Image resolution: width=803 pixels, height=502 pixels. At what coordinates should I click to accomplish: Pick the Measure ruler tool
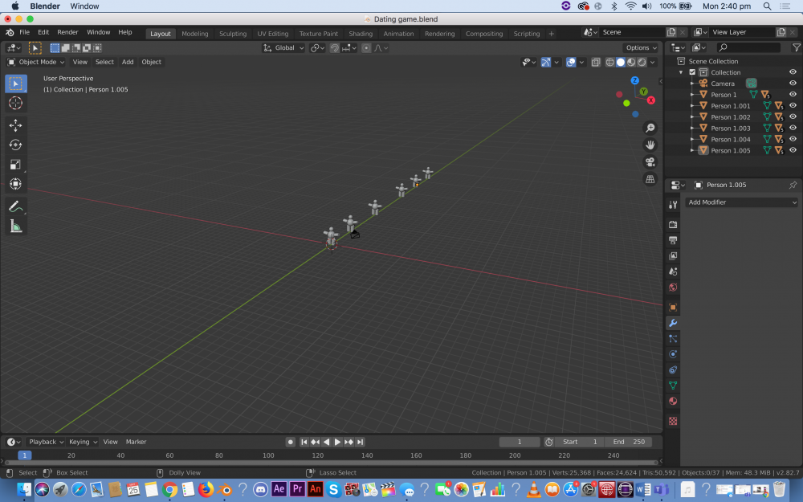15,226
